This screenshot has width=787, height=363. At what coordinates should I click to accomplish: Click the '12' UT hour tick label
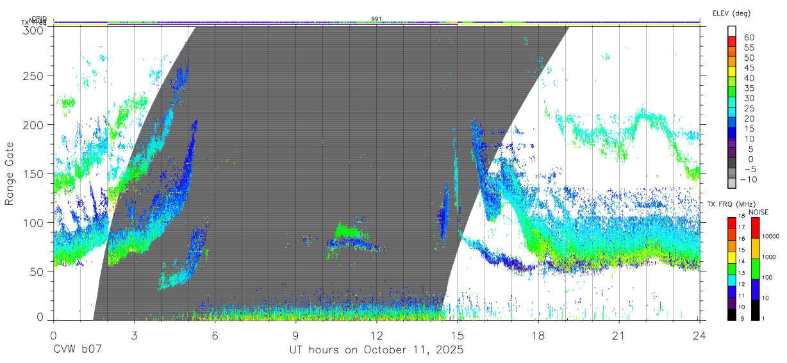point(376,335)
